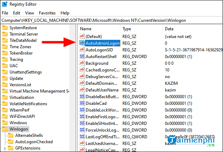The height and width of the screenshot is (152, 223).
Task: Click the string icon of DebugServerCo...
Action: click(x=82, y=77)
